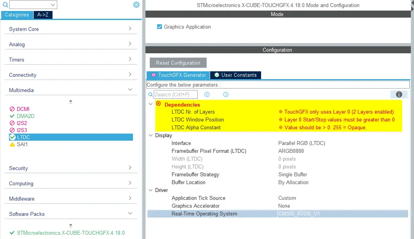Click the search magnifier icon in left panel
This screenshot has width=414, height=239.
click(x=5, y=5)
